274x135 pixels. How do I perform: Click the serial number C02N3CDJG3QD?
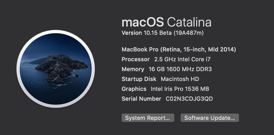click(x=189, y=99)
